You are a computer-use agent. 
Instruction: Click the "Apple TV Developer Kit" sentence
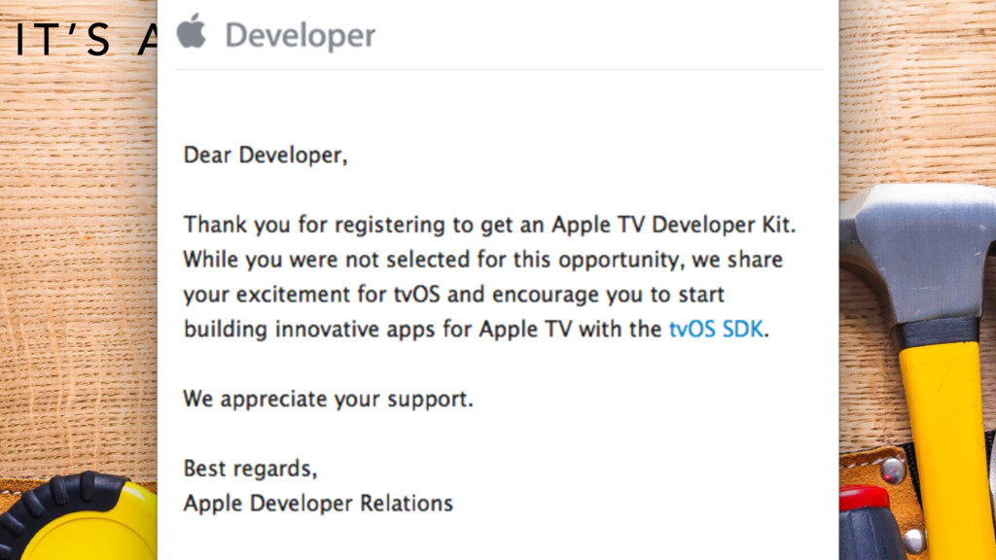pos(490,226)
